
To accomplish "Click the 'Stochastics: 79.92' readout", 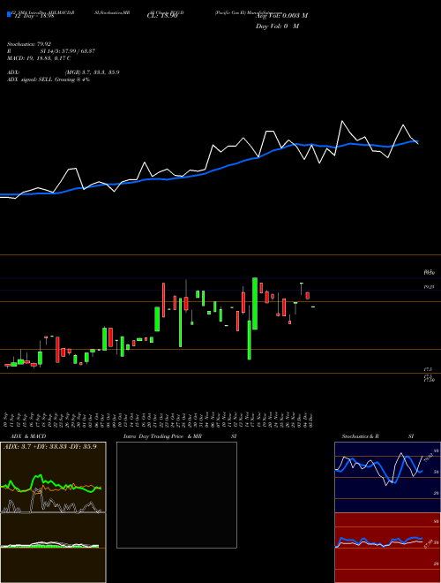I will pos(29,44).
